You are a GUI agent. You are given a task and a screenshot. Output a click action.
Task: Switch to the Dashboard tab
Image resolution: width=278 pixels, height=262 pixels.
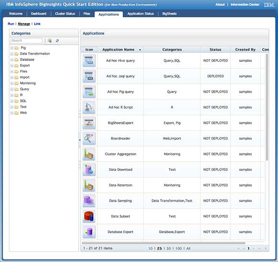coord(39,13)
